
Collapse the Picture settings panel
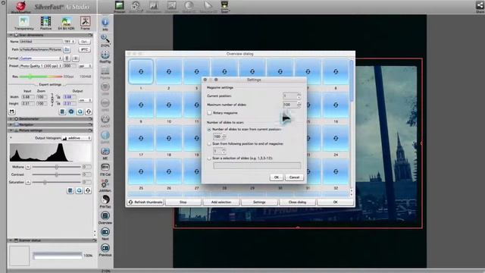tap(11, 130)
